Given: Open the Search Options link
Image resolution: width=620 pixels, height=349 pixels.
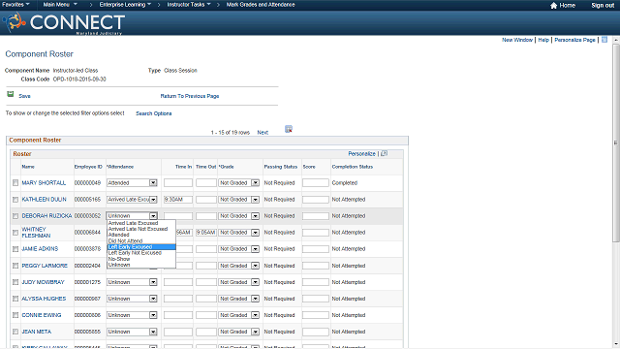Looking at the screenshot, I should (154, 113).
